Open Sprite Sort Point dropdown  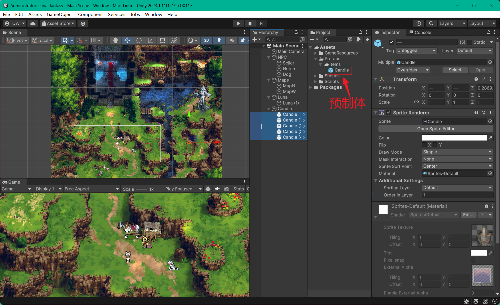click(458, 166)
